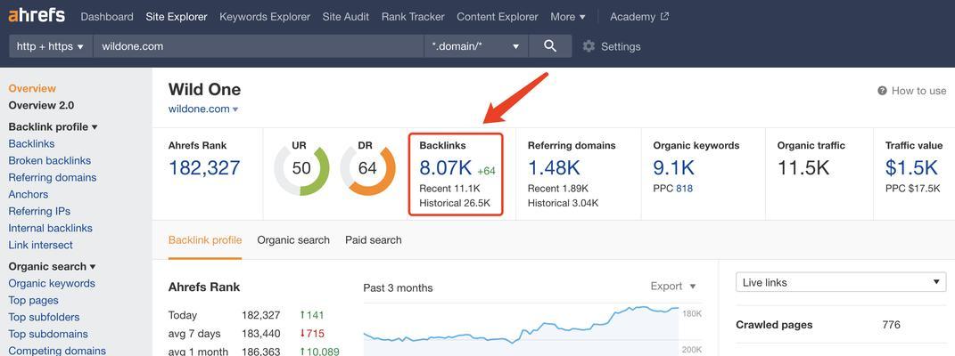Click the Recent 1.89K referring domains text
Viewport: 955px width, 356px height.
pyautogui.click(x=558, y=189)
